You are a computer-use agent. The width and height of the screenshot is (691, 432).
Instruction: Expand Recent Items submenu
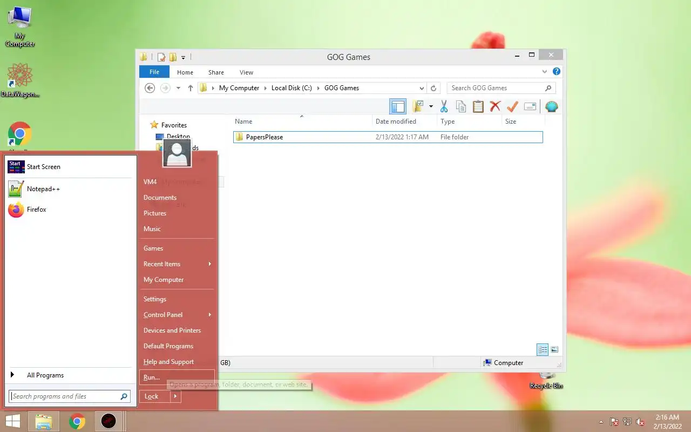pos(177,264)
